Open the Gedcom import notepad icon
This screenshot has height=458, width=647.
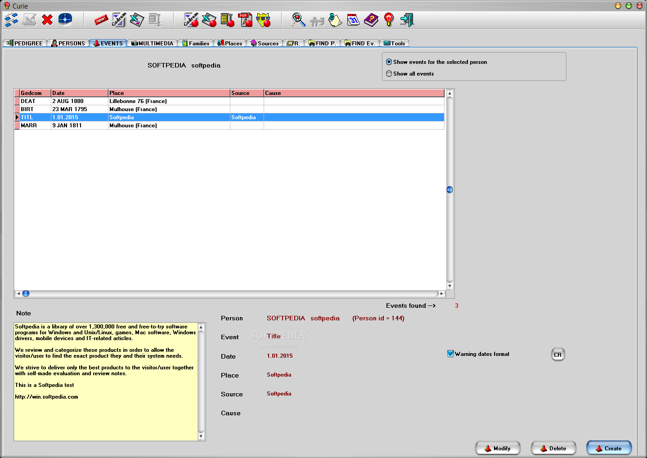(119, 20)
